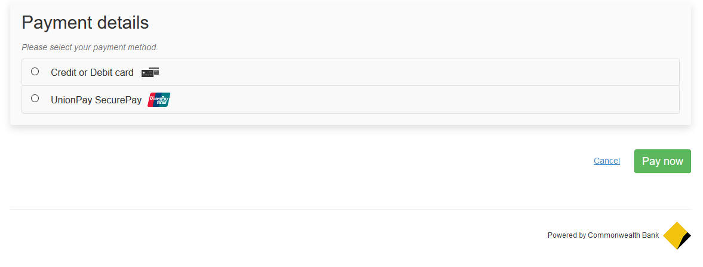Click empty space in the UnionPay SecurePay row
The width and height of the screenshot is (703, 267).
point(418,100)
